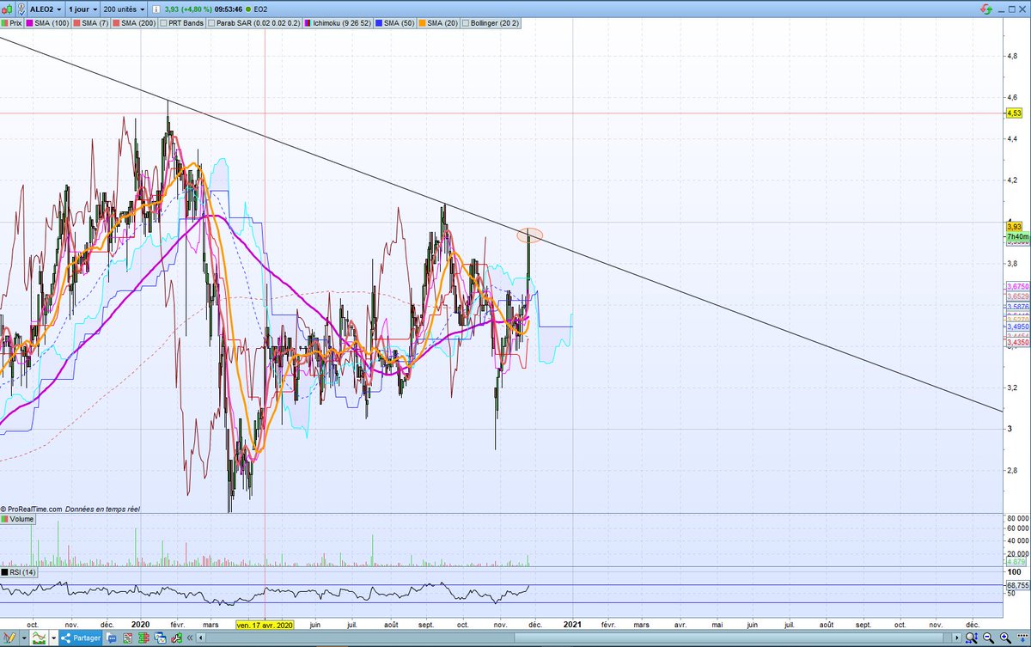Viewport: 1031px width, 647px height.
Task: Click the scrollbar left arrow
Action: click(x=200, y=638)
